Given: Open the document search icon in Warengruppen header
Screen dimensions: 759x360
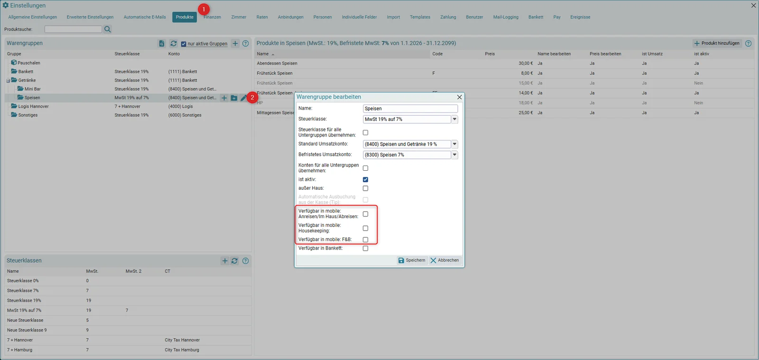Looking at the screenshot, I should [x=162, y=43].
